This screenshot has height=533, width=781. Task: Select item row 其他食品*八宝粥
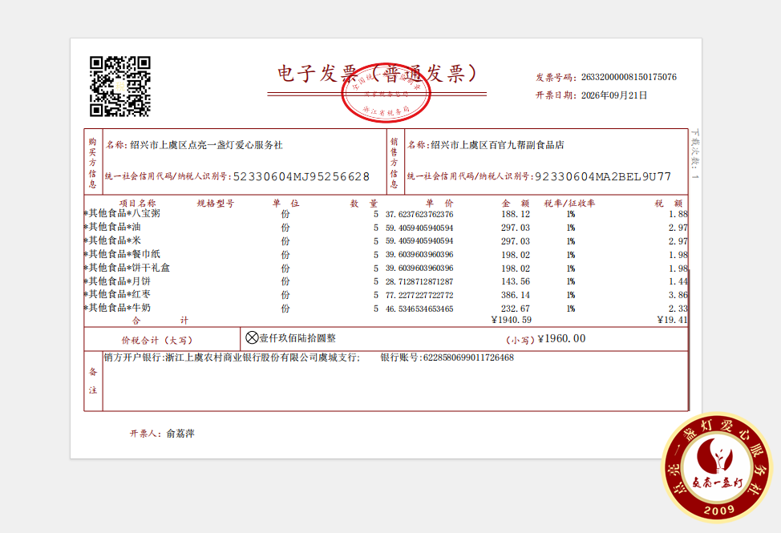click(x=386, y=214)
